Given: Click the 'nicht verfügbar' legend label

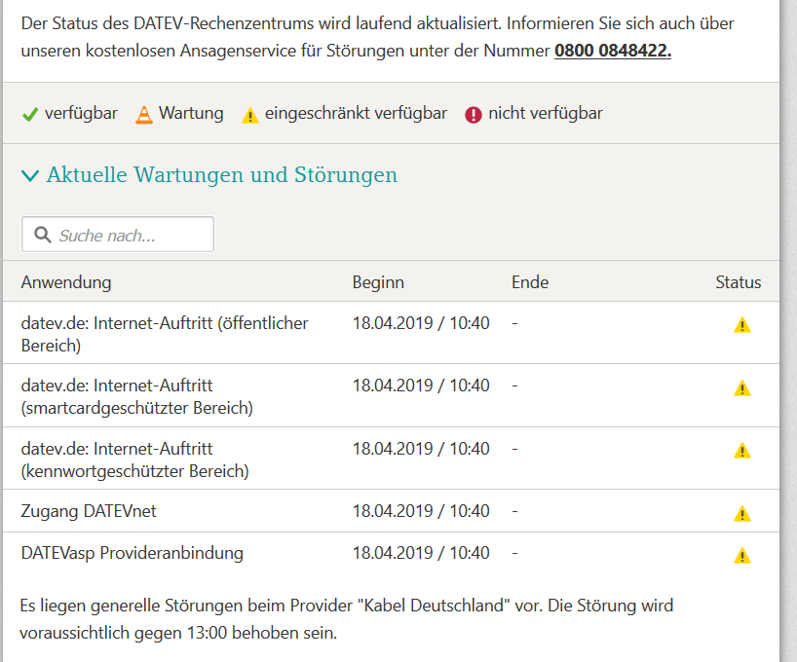Looking at the screenshot, I should coord(546,113).
